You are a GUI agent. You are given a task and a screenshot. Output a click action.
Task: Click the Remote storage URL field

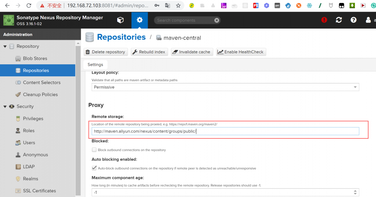[225, 131]
